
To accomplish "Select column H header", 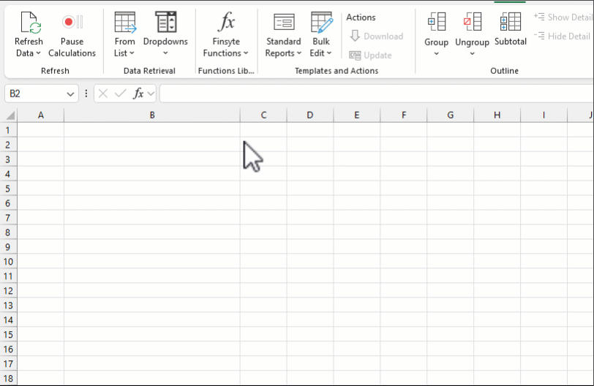I will [x=497, y=115].
